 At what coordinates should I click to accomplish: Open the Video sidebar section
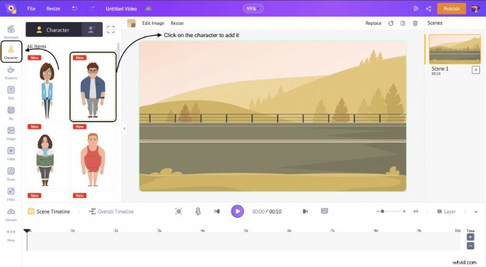(x=11, y=153)
